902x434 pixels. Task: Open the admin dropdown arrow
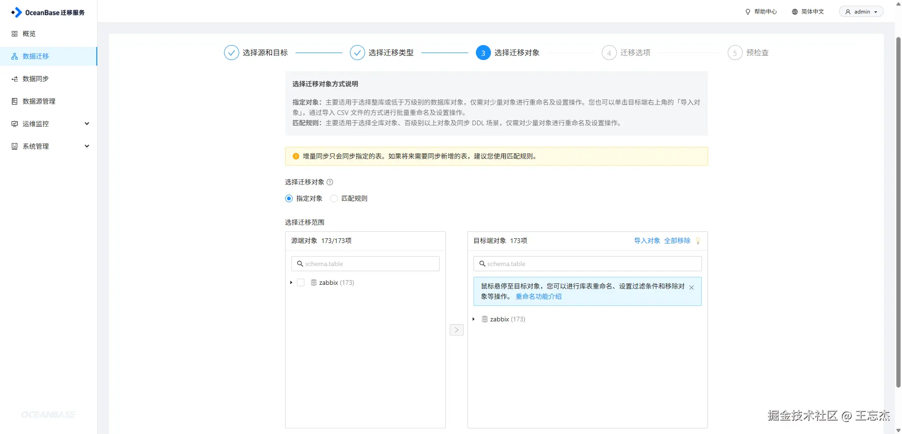(x=876, y=12)
